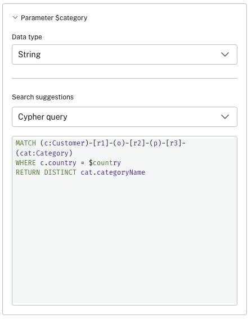Click the 'Parameter $category' heading text
252x319 pixels.
coord(54,18)
